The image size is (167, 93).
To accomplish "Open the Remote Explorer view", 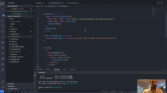I will [3, 26].
